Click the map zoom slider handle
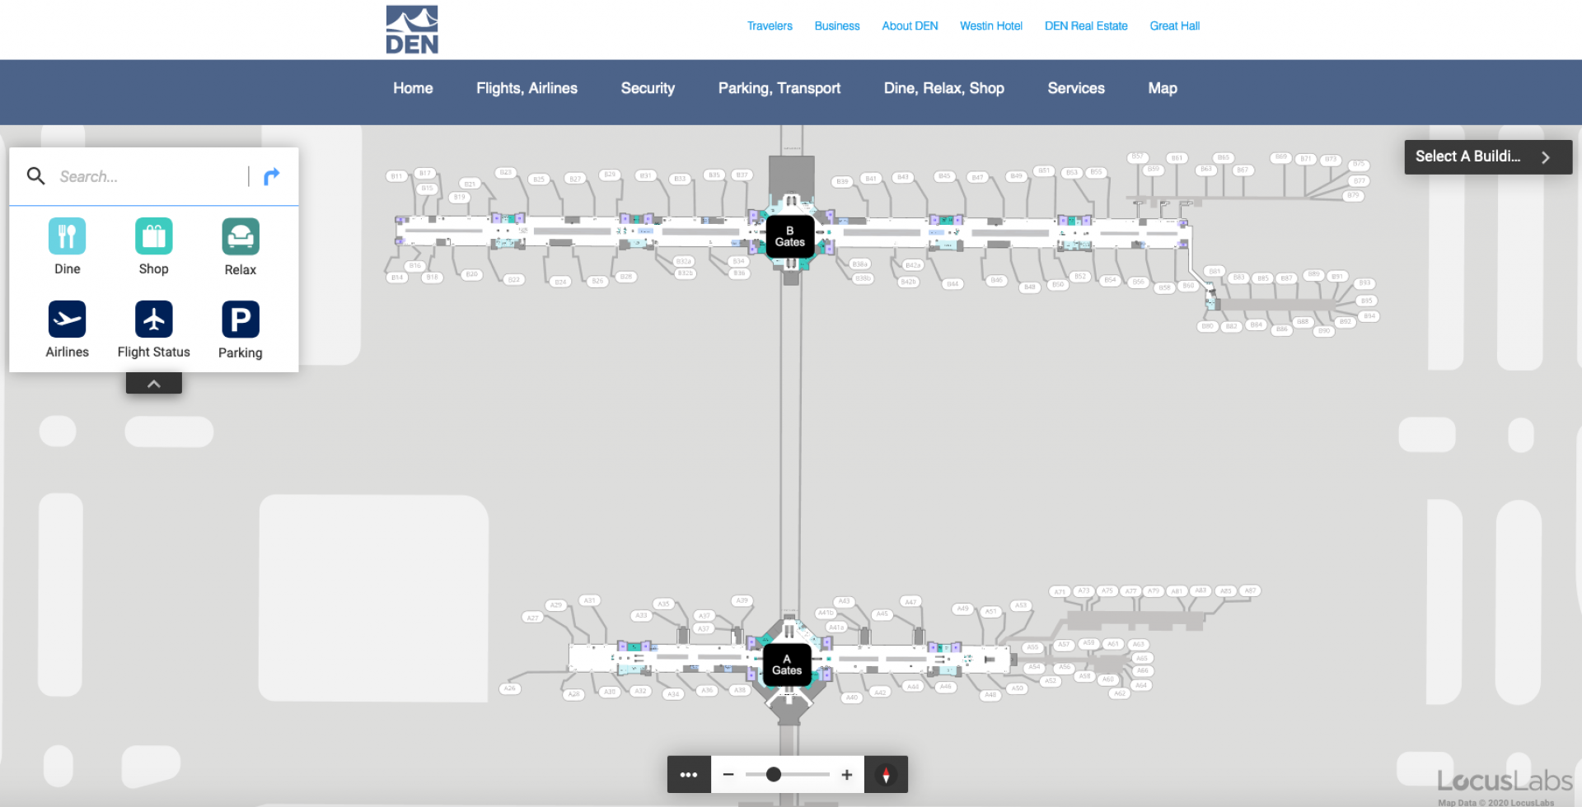This screenshot has width=1582, height=807. point(773,775)
